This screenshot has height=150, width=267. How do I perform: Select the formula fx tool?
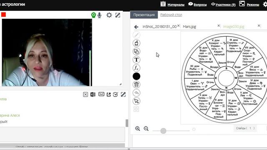coord(136,68)
